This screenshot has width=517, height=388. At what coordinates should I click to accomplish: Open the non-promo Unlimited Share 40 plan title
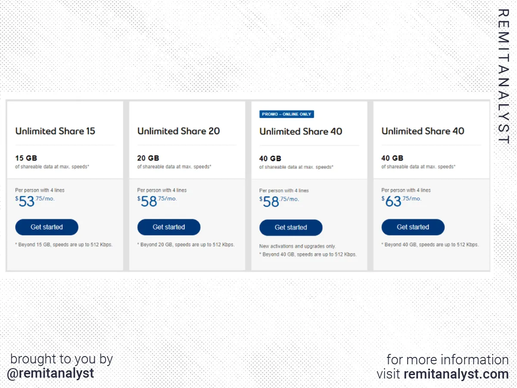(x=423, y=131)
